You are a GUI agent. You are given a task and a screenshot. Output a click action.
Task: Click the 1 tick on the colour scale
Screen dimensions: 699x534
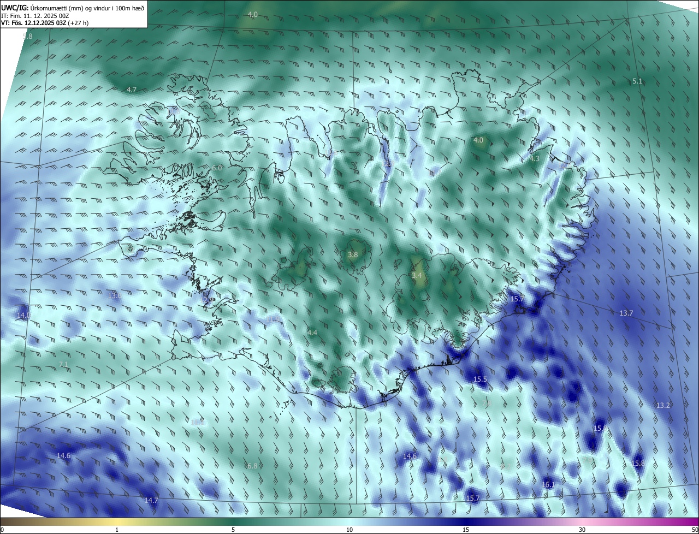click(x=117, y=530)
